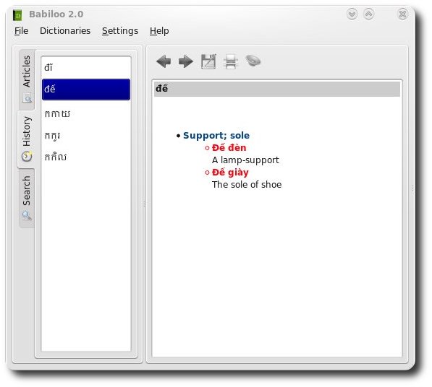Click the title bar down-chevron button
The height and width of the screenshot is (387, 432).
(x=352, y=14)
